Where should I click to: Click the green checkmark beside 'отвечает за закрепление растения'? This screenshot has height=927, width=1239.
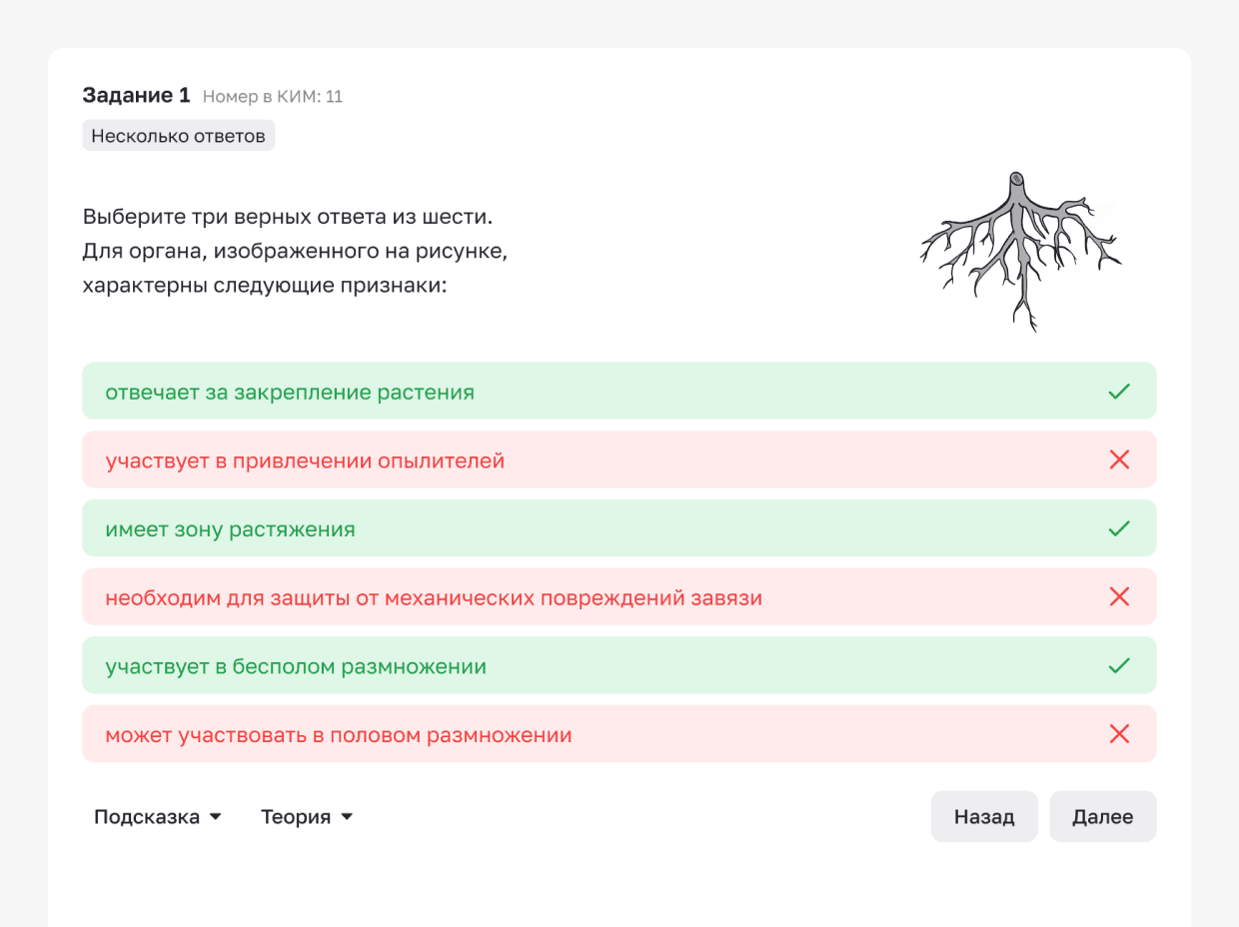[x=1119, y=392]
